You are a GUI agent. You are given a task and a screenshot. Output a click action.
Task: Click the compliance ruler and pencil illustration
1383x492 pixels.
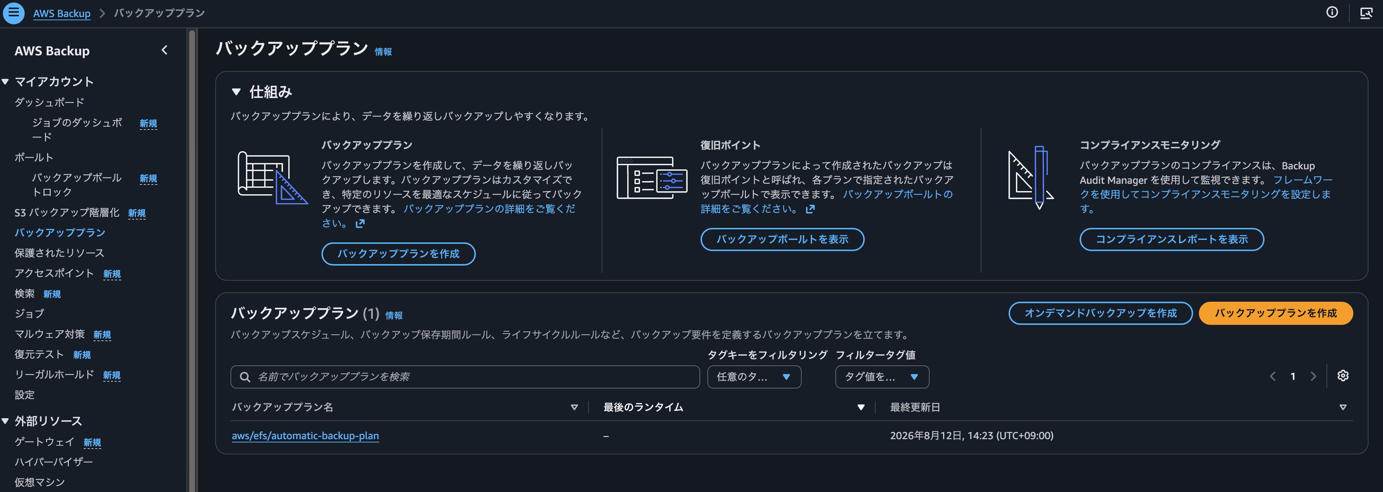1031,177
